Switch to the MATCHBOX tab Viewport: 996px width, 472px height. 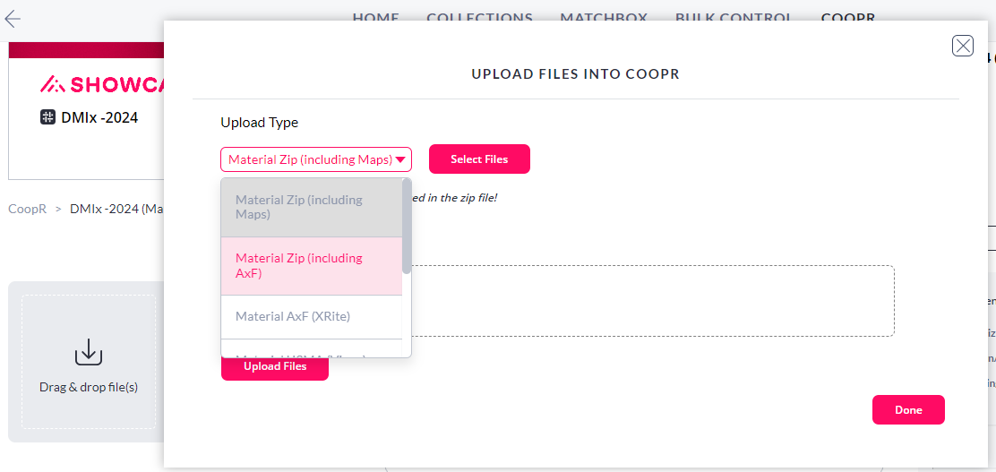[x=604, y=17]
